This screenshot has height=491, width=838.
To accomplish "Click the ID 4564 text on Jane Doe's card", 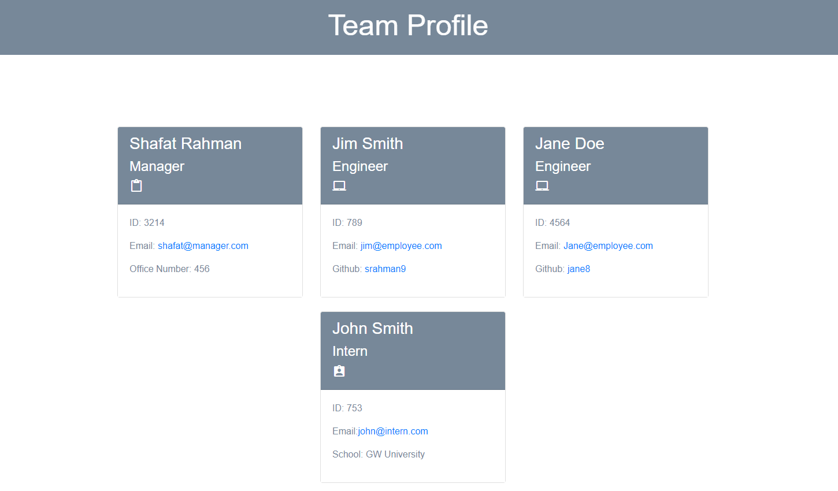I will (553, 222).
